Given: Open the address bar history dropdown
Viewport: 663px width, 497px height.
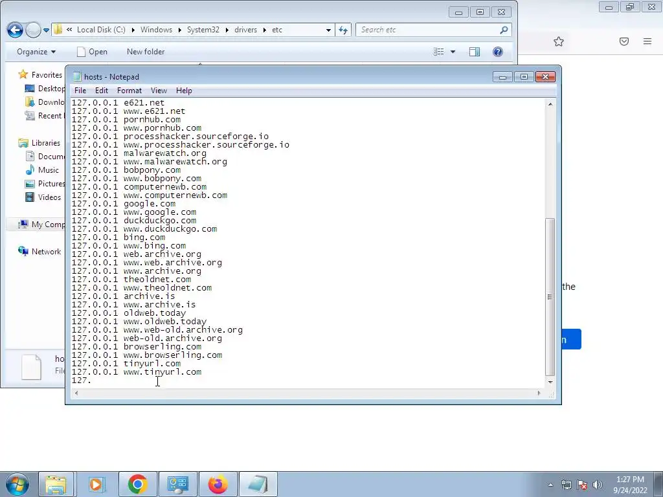Looking at the screenshot, I should [328, 30].
